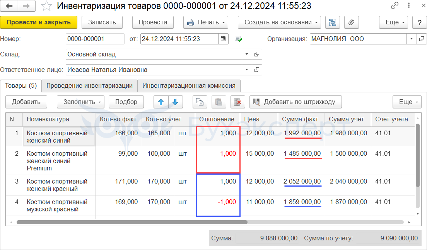Switch to Инвентаризационная комиссия tab
Image resolution: width=427 pixels, height=250 pixels.
click(189, 86)
